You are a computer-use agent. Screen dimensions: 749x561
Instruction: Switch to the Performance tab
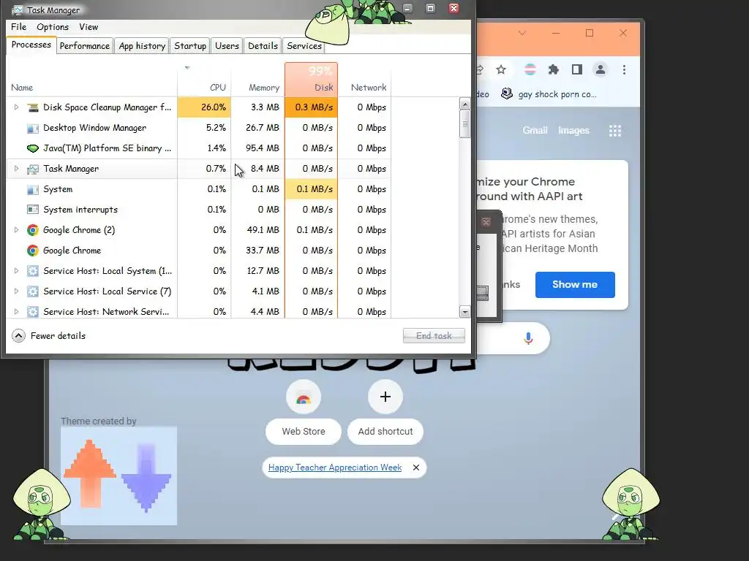pyautogui.click(x=85, y=46)
